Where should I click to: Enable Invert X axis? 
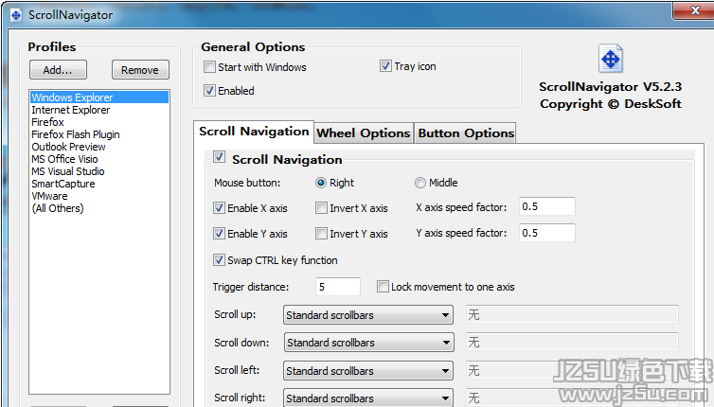click(321, 208)
